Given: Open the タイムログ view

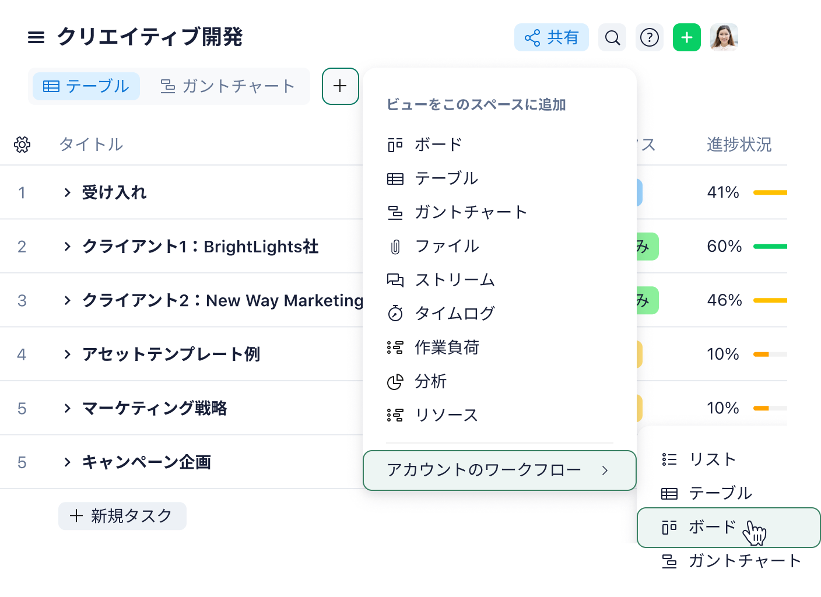Looking at the screenshot, I should click(454, 313).
